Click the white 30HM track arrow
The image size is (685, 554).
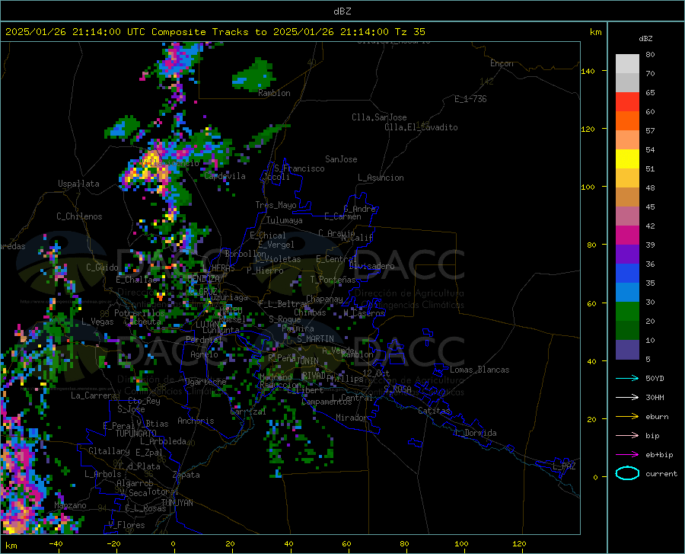(x=627, y=398)
